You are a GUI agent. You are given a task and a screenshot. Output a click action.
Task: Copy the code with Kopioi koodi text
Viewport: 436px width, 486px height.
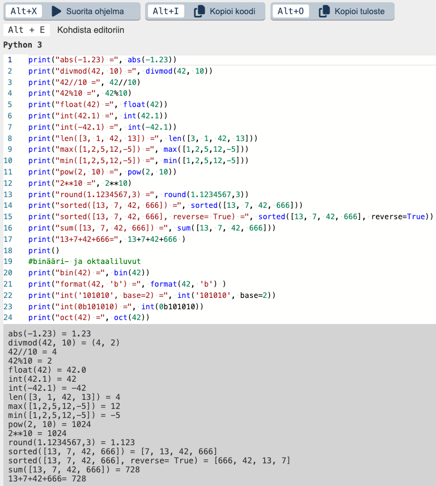pos(232,11)
